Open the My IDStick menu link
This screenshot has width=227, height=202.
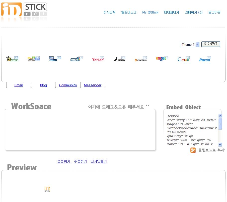tap(150, 12)
